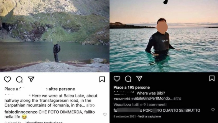Screen dimensions: 218x123
Task: Open comments on the Balea Lake post
Action: point(19,79)
